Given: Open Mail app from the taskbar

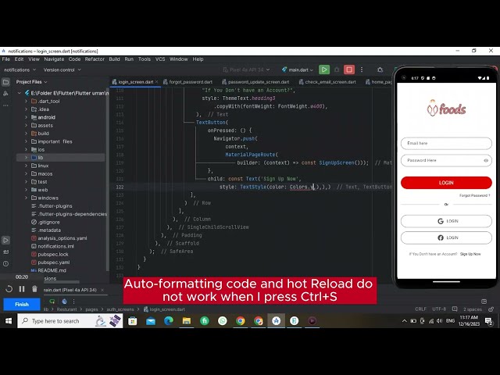Looking at the screenshot, I should (151, 321).
